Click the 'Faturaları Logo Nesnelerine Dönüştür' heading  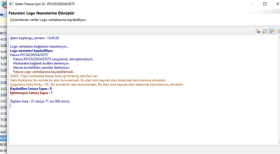point(42,13)
